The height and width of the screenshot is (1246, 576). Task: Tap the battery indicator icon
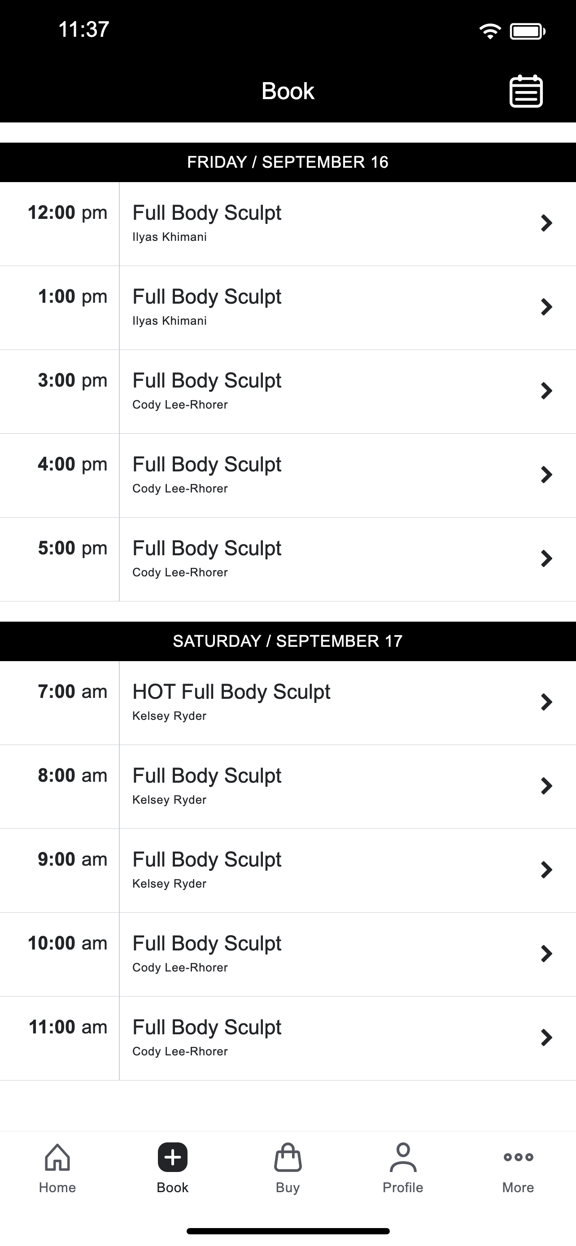(528, 31)
